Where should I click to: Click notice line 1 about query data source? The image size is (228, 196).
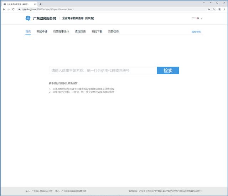click(x=82, y=88)
